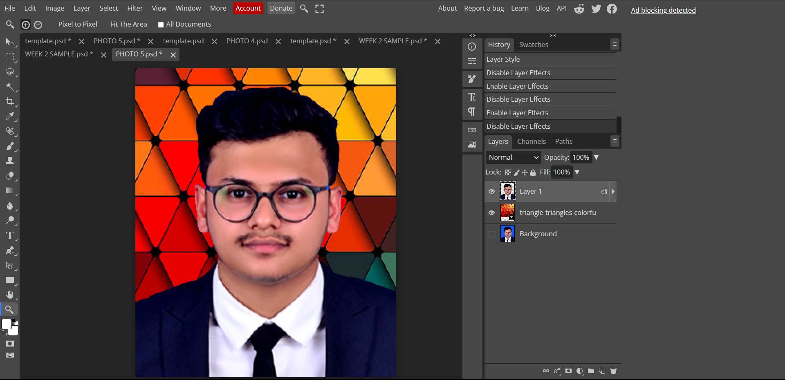Expand Layer 1 effects arrow
785x380 pixels.
[x=613, y=192]
